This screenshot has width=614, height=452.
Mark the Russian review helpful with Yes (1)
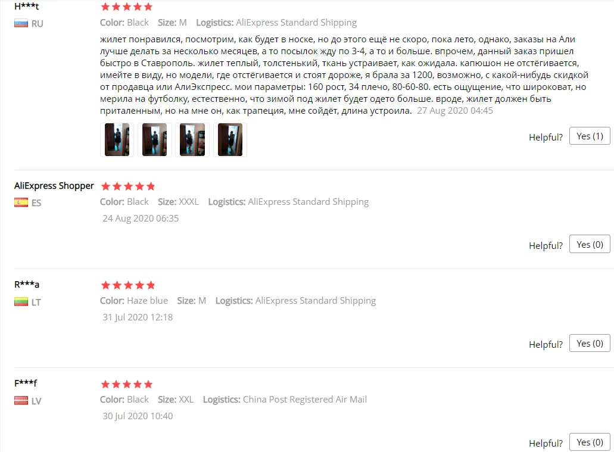[590, 136]
